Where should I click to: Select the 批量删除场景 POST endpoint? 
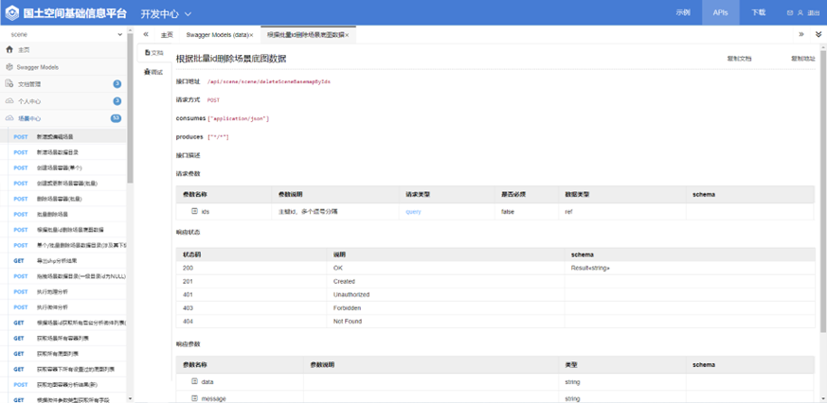tap(52, 215)
